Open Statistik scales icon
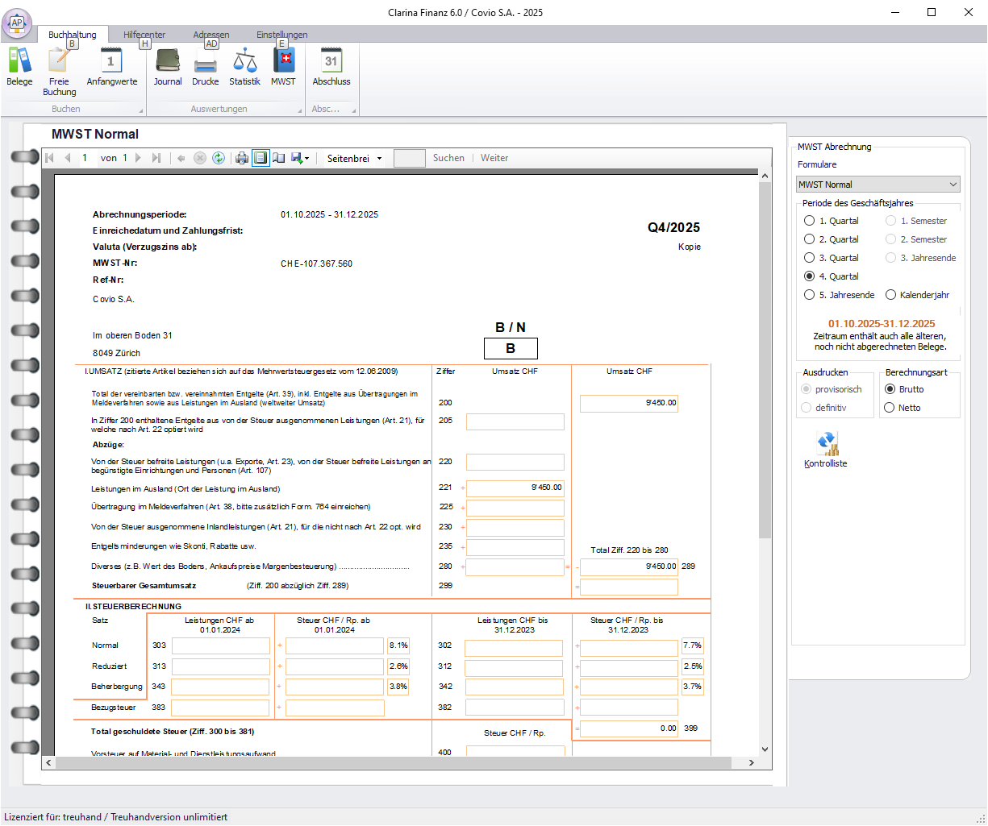 click(244, 67)
